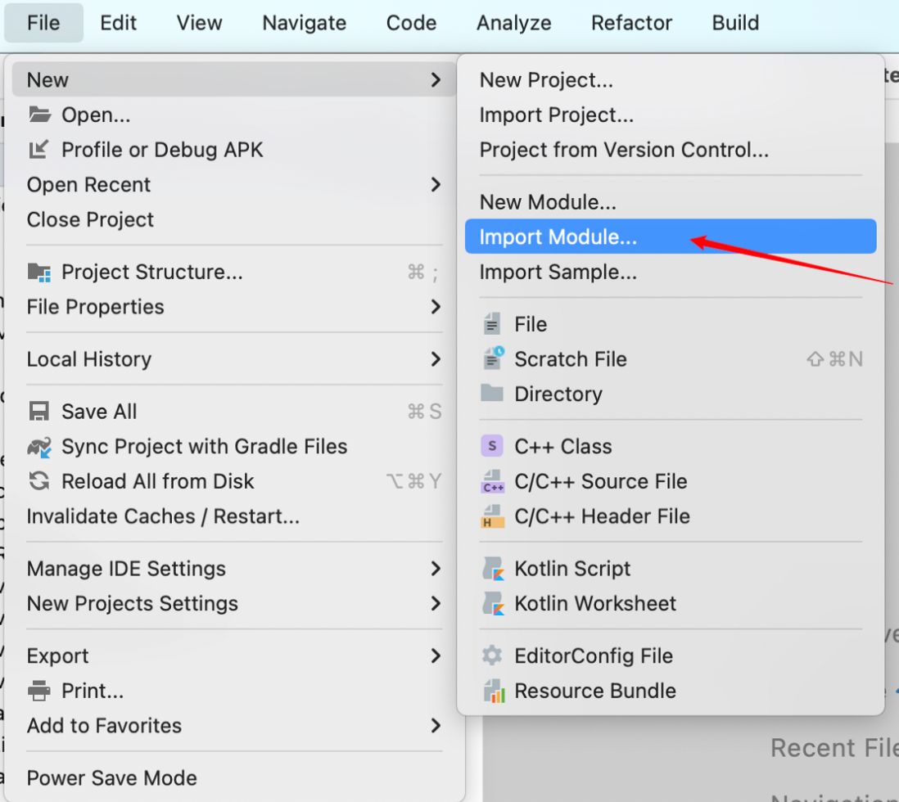Click Scratch File in the New submenu
Viewport: 899px width, 802px height.
(x=571, y=359)
